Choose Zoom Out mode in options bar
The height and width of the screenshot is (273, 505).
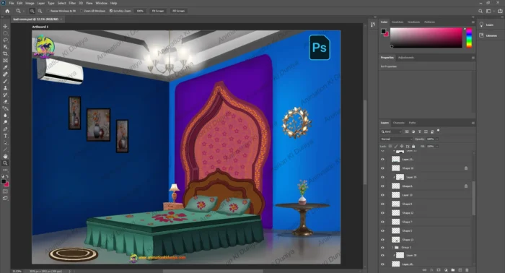click(40, 11)
